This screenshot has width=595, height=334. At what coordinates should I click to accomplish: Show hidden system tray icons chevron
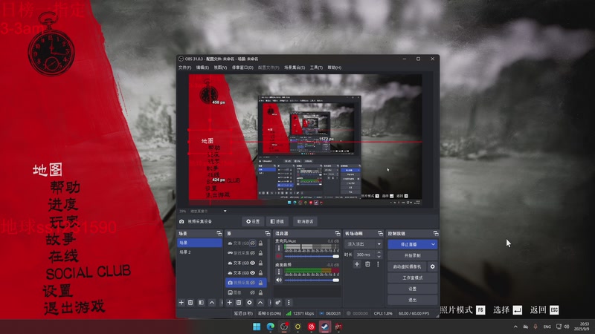coord(515,327)
